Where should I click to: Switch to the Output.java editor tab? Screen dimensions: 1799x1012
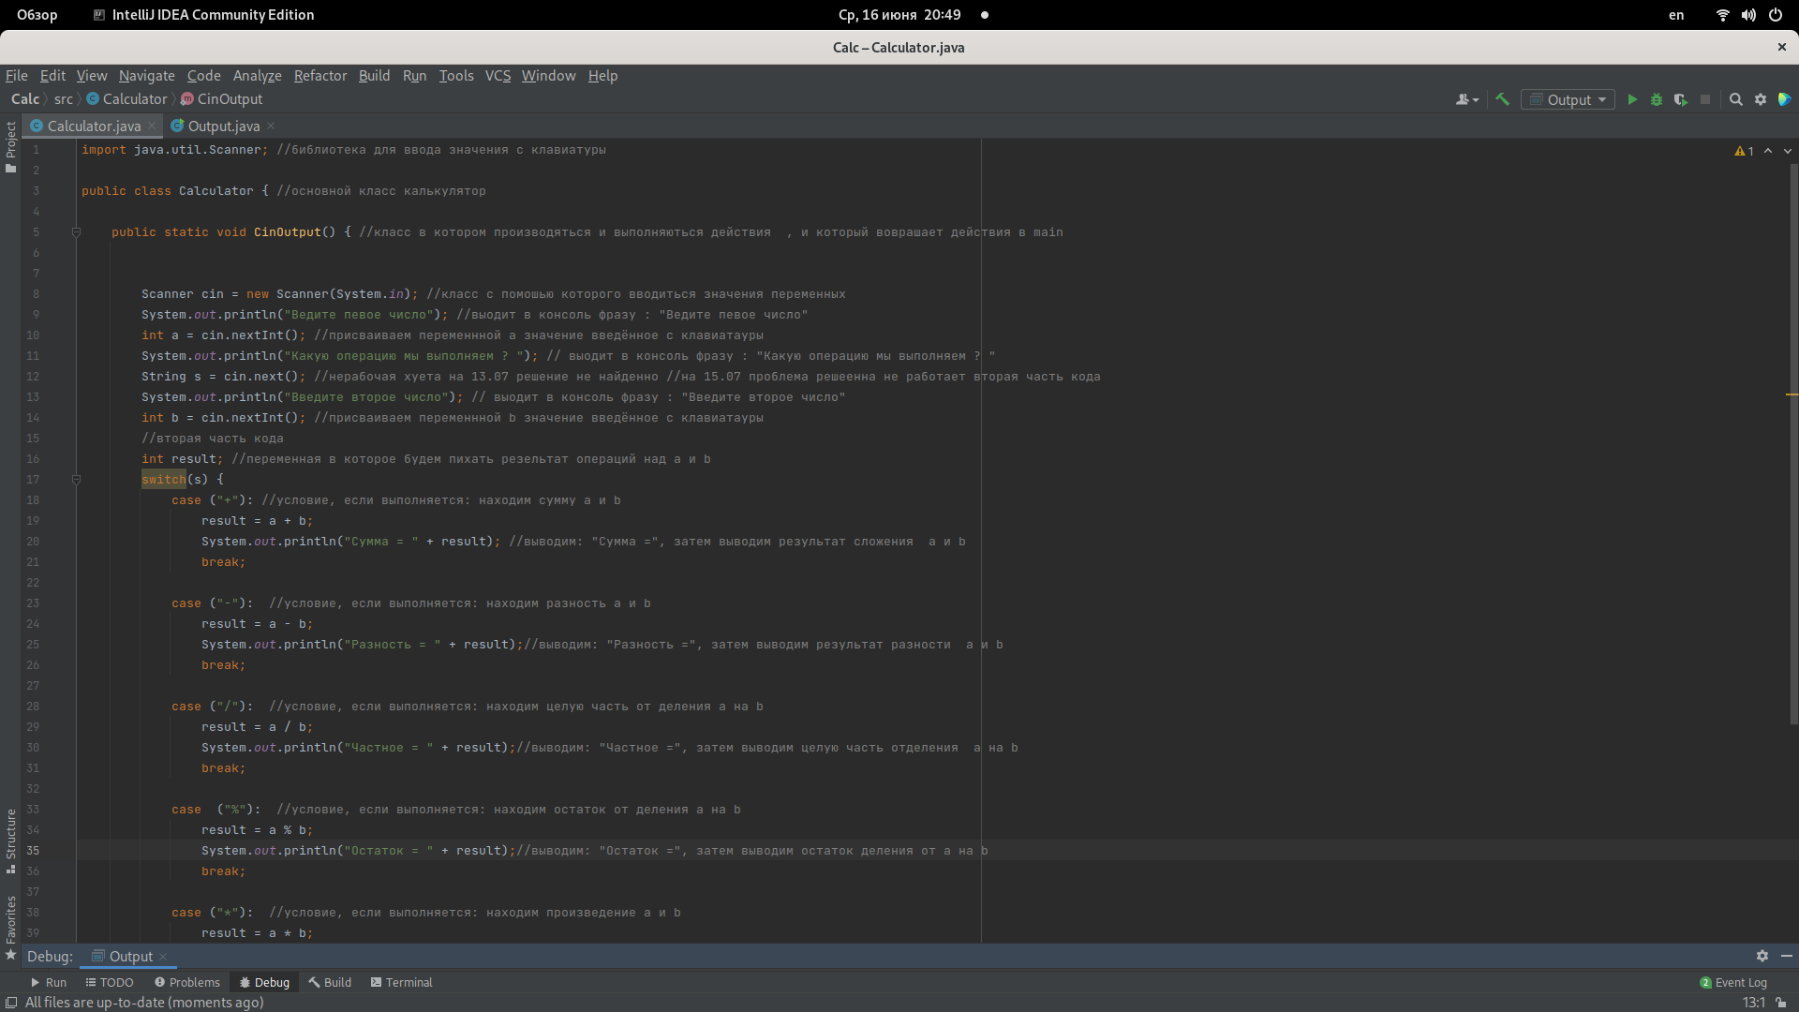click(223, 126)
